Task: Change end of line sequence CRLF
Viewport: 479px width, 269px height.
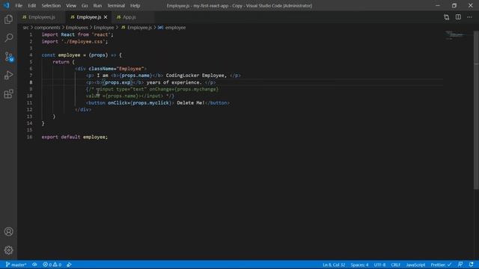Action: (x=396, y=265)
